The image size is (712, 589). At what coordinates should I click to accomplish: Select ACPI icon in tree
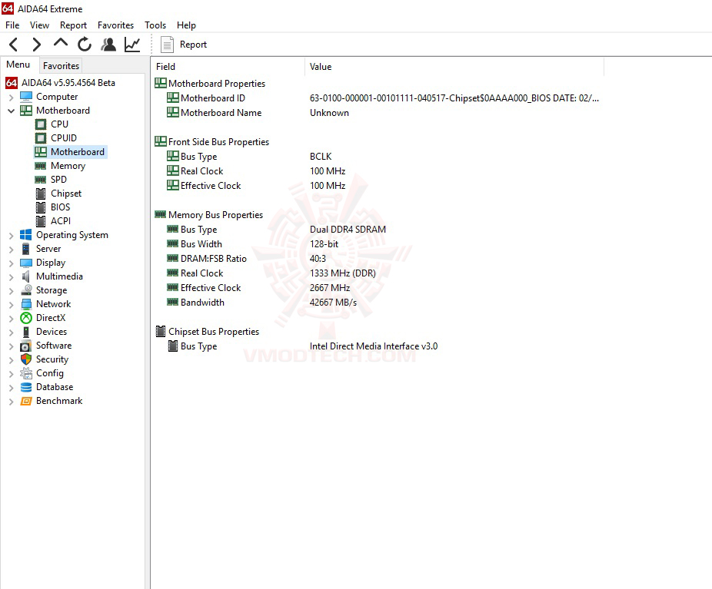(x=41, y=221)
